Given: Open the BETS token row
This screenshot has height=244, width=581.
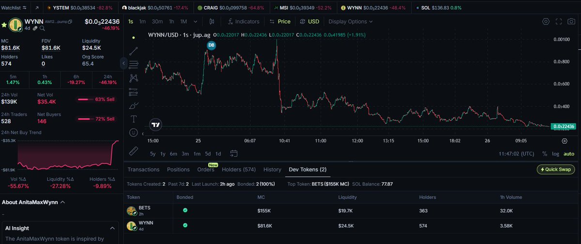Looking at the screenshot, I should pyautogui.click(x=352, y=211).
